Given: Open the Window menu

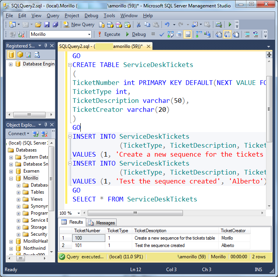Looking at the screenshot, I should pos(129,16).
